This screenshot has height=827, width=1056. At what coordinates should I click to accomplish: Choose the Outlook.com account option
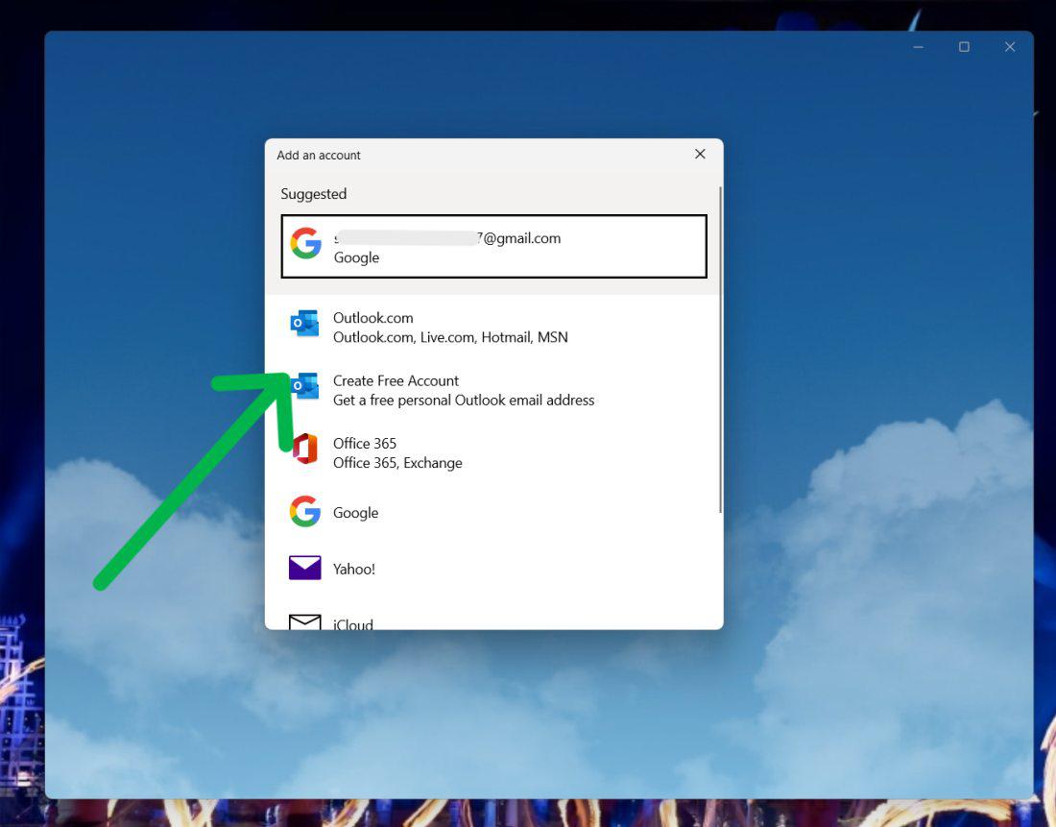pyautogui.click(x=493, y=327)
